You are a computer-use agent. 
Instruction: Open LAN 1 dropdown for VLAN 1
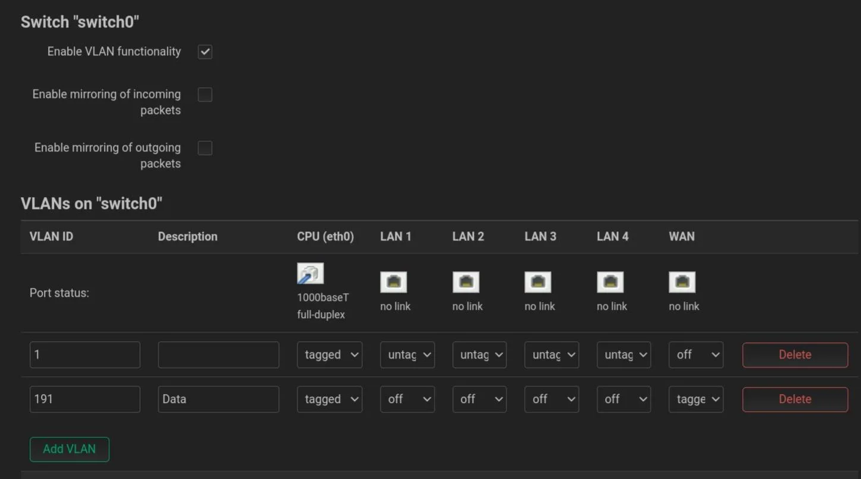click(x=407, y=355)
